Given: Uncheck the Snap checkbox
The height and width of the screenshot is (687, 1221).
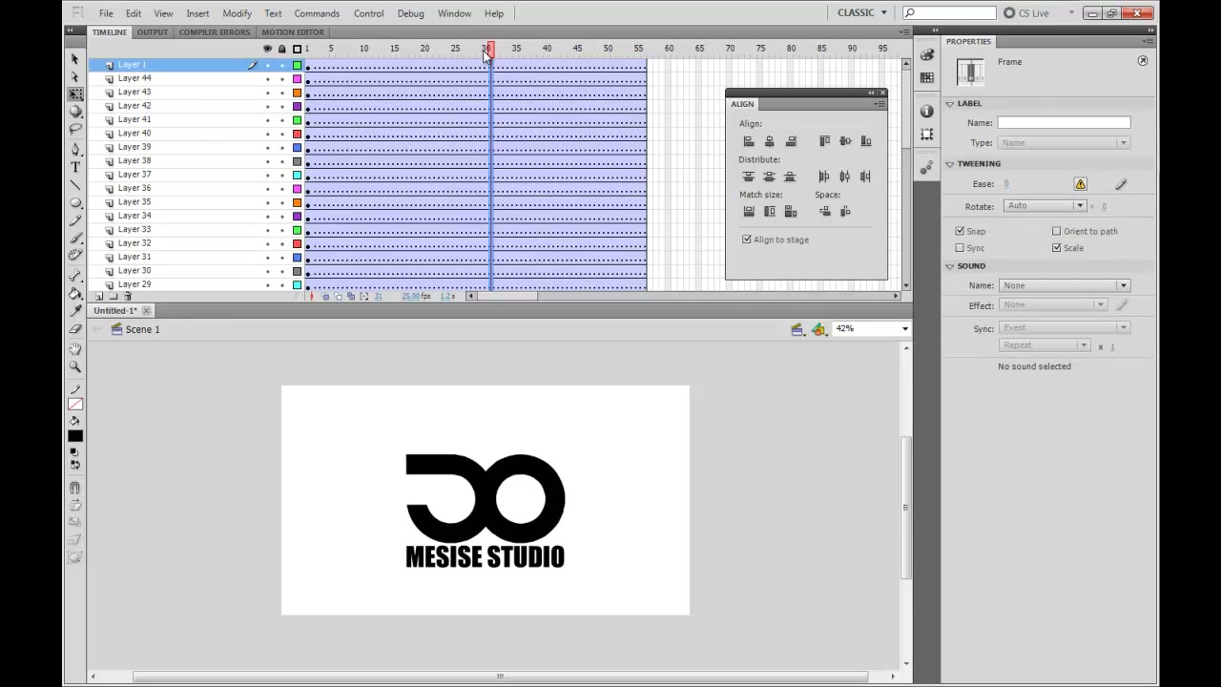Looking at the screenshot, I should (960, 231).
